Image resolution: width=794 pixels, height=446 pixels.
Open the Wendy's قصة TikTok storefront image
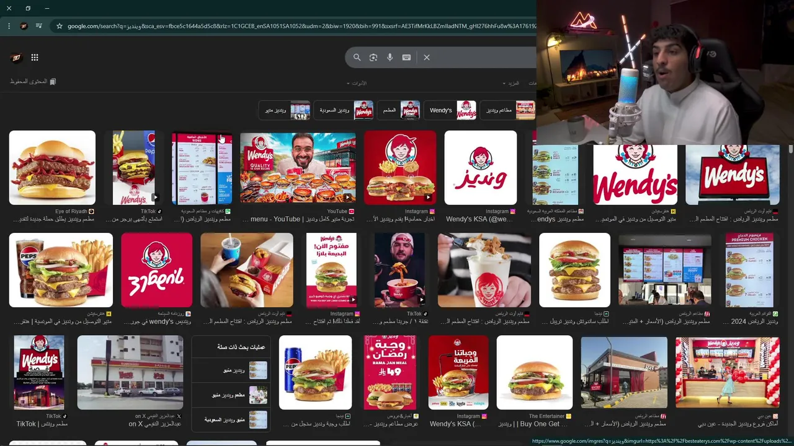point(39,373)
